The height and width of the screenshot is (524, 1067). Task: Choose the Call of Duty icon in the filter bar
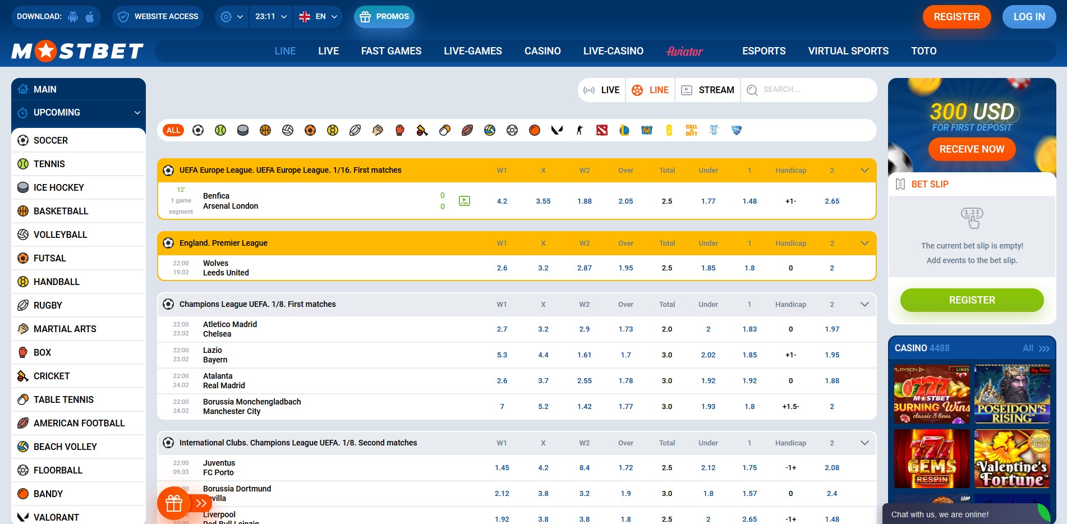click(692, 130)
